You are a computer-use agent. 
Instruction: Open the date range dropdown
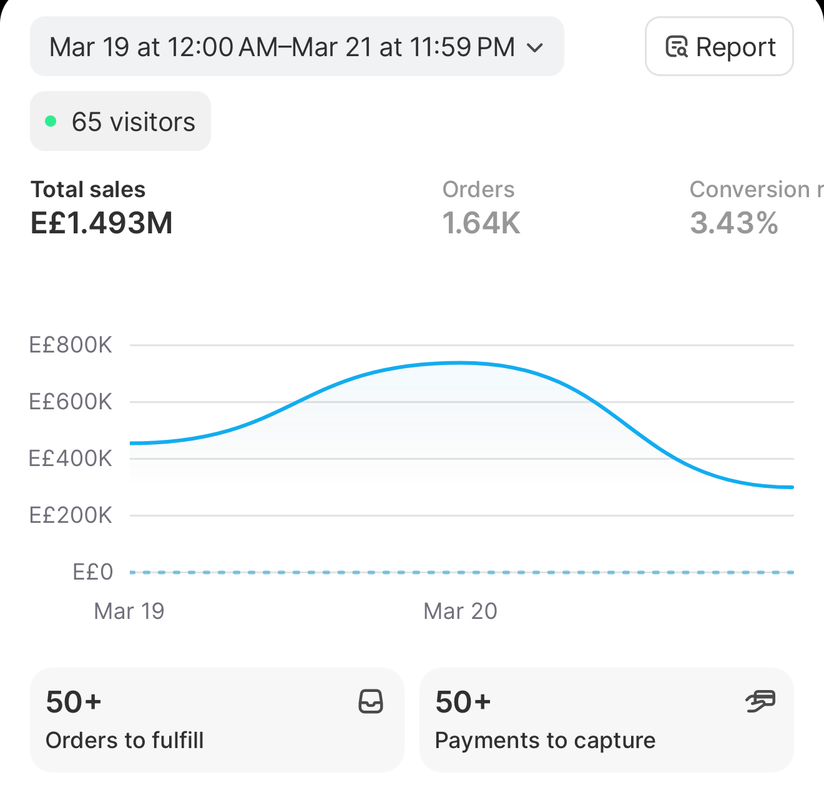pyautogui.click(x=297, y=47)
